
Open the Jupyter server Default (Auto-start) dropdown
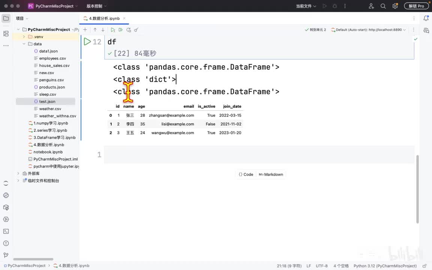[x=368, y=30]
